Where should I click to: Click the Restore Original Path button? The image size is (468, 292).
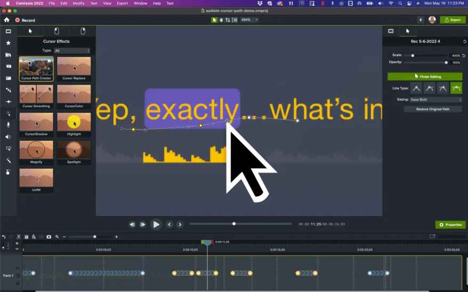point(432,109)
